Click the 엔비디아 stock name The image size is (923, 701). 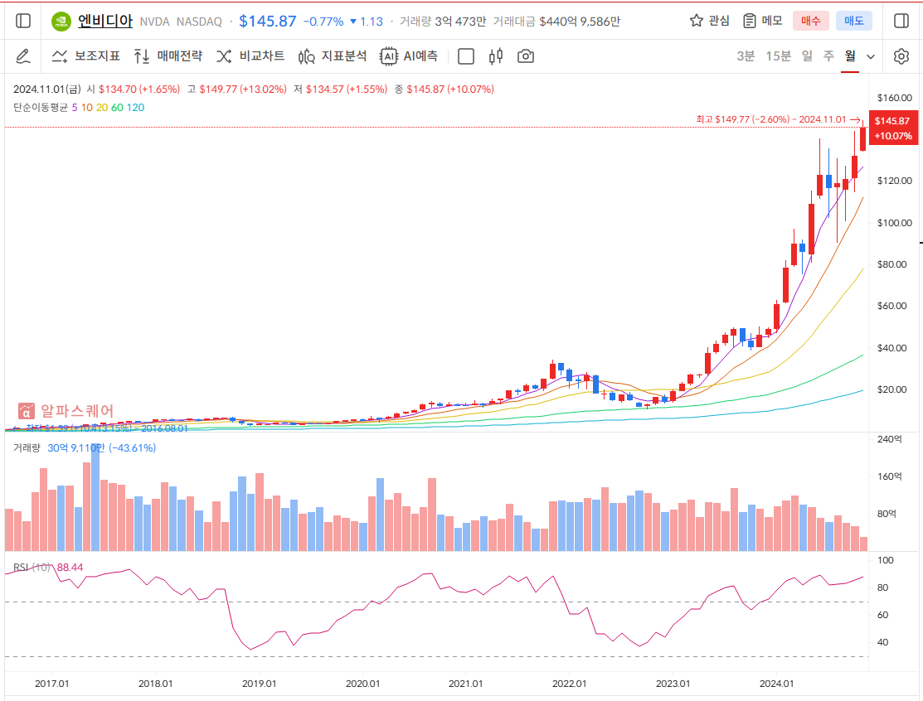tap(105, 22)
